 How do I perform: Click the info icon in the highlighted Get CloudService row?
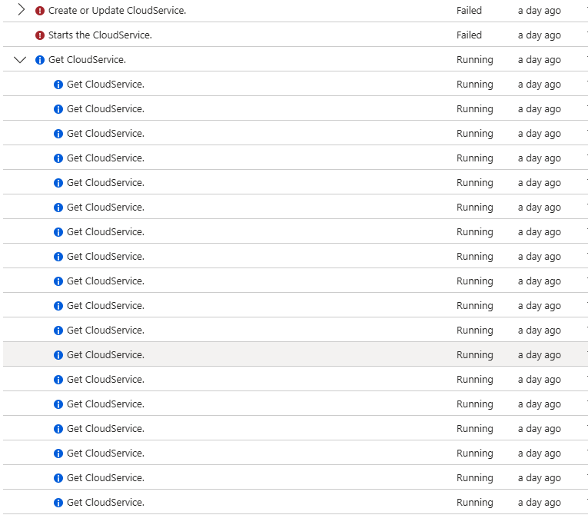pos(58,355)
